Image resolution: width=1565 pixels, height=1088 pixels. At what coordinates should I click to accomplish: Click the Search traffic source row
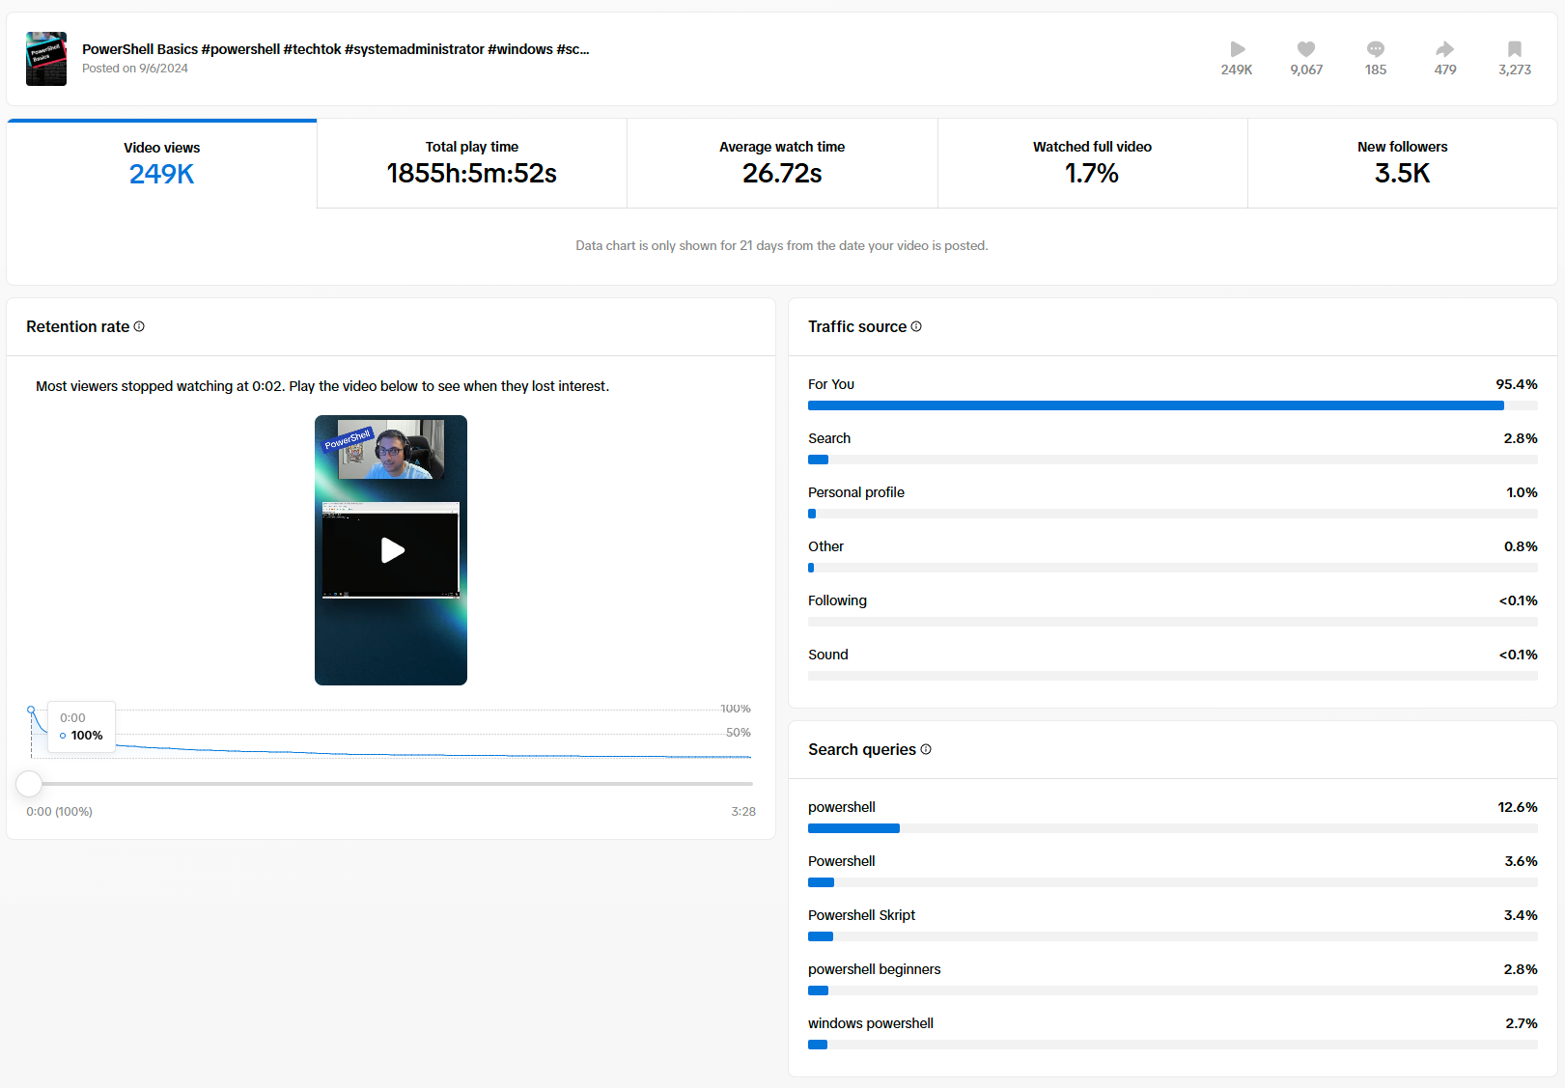tap(1173, 448)
